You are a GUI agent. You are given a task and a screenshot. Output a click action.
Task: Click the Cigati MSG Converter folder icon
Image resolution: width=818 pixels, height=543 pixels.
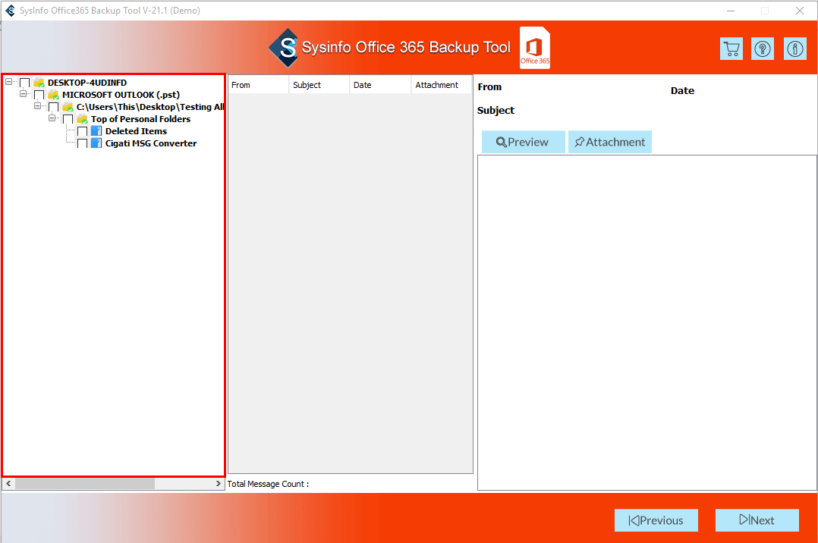pyautogui.click(x=96, y=143)
